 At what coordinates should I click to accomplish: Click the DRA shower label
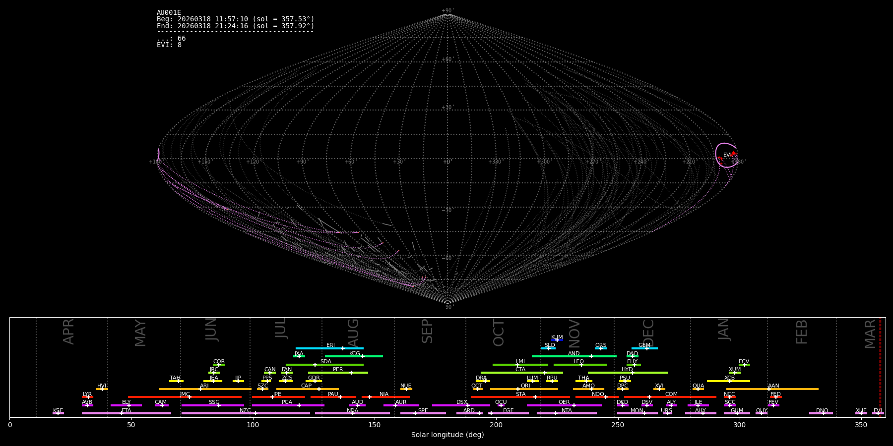481,378
